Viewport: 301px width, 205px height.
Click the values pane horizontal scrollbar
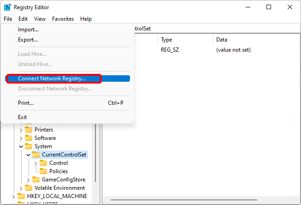click(x=184, y=200)
